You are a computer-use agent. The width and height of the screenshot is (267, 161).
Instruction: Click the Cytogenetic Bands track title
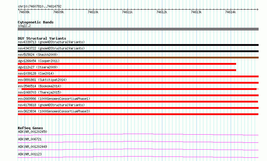(x=36, y=22)
